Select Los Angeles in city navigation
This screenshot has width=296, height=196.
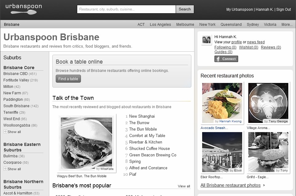pyautogui.click(x=160, y=25)
